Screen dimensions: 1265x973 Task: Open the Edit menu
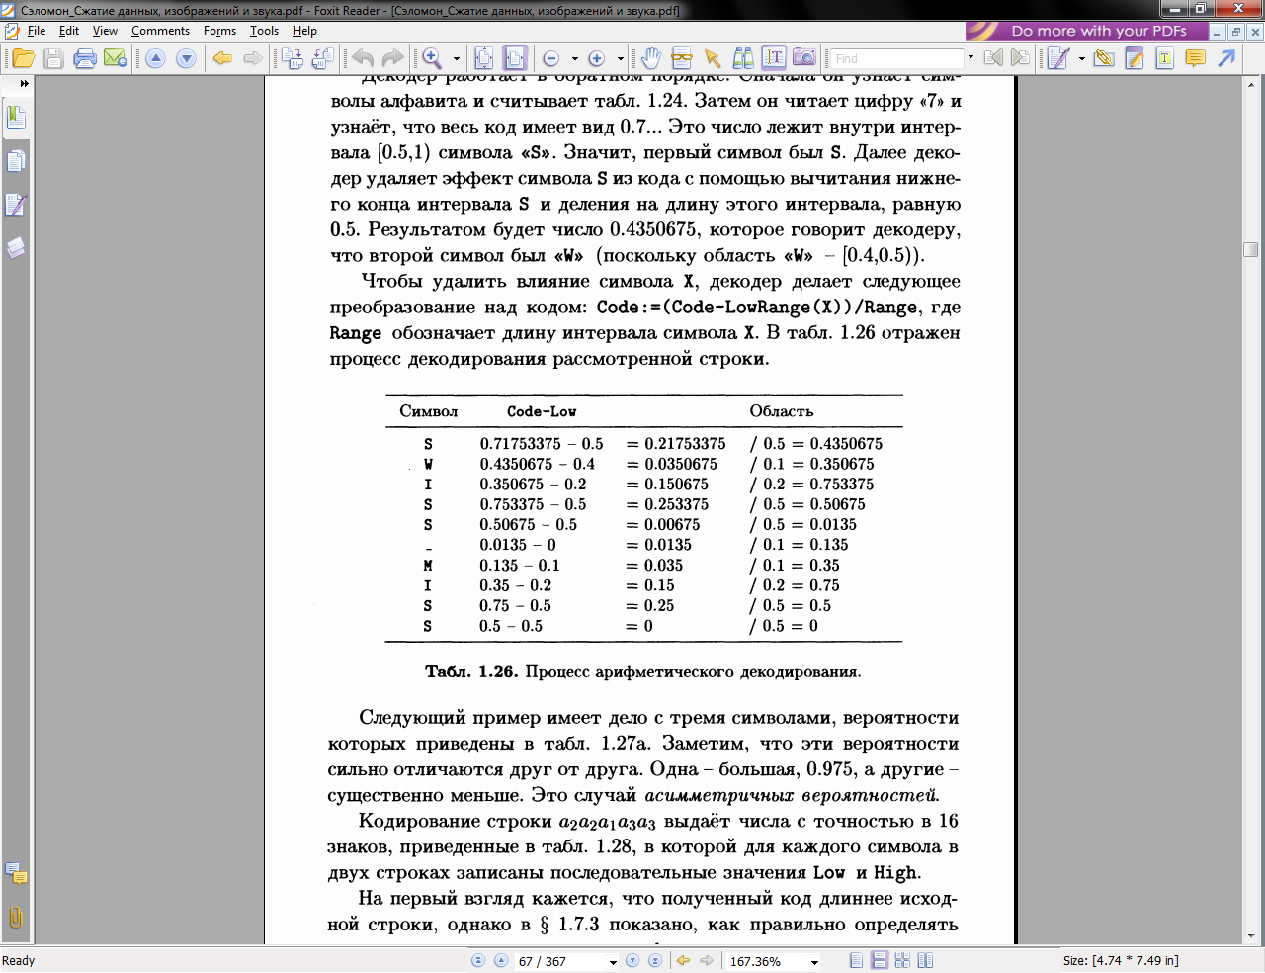(x=69, y=31)
